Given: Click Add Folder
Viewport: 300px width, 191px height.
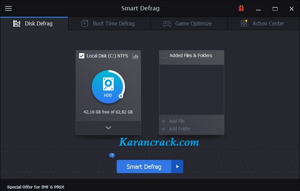Looking at the screenshot, I should (176, 129).
